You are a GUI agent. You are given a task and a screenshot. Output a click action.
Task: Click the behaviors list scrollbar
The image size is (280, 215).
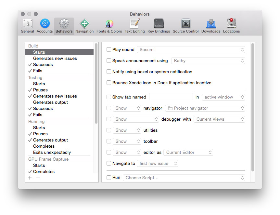[x=96, y=83]
